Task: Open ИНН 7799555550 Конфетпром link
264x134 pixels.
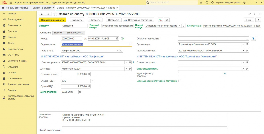Action: [x=72, y=57]
